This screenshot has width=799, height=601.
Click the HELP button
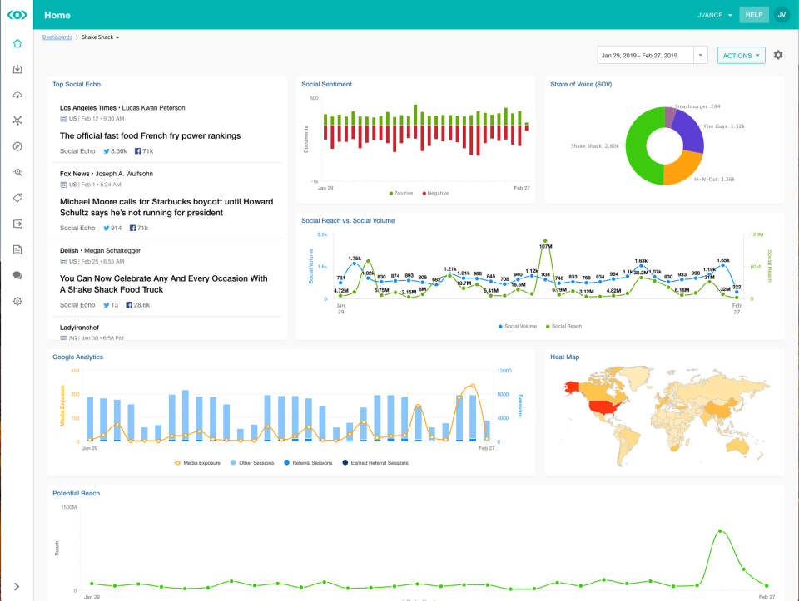[x=754, y=15]
